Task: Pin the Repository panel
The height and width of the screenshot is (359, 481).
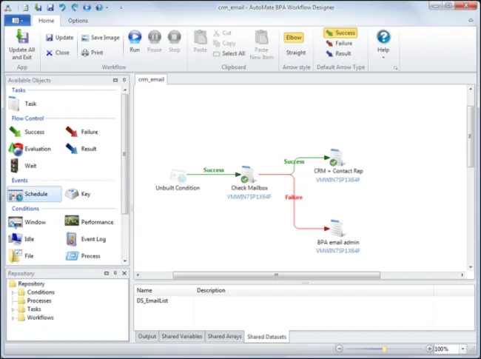Action: pyautogui.click(x=115, y=273)
